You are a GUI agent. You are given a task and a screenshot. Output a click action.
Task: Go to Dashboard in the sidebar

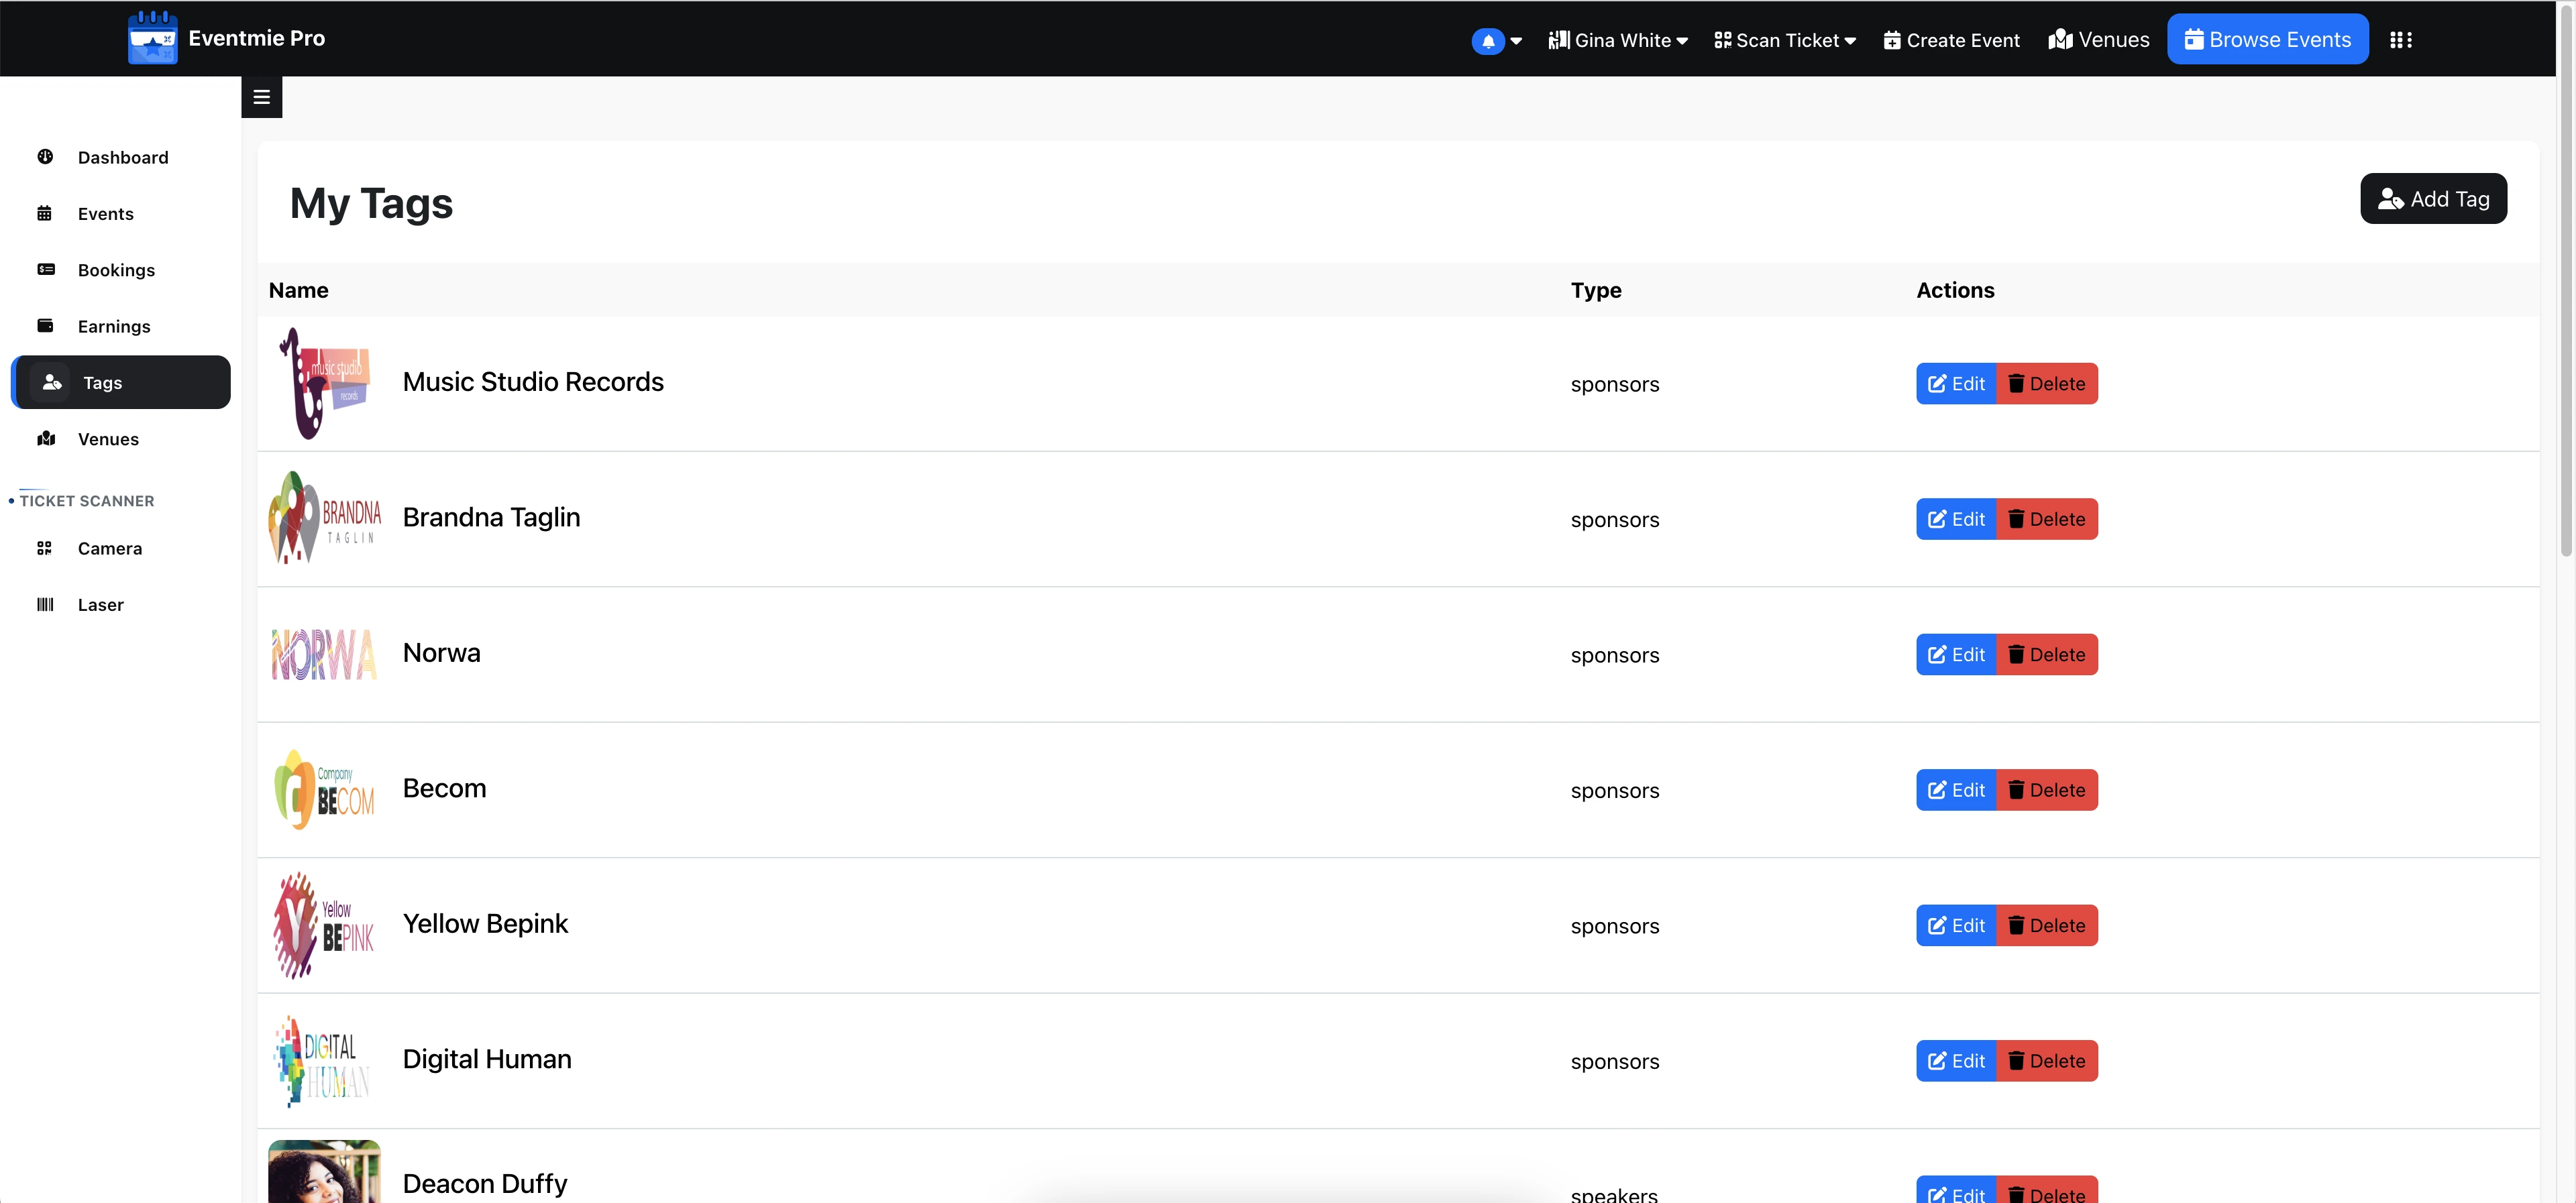(120, 157)
